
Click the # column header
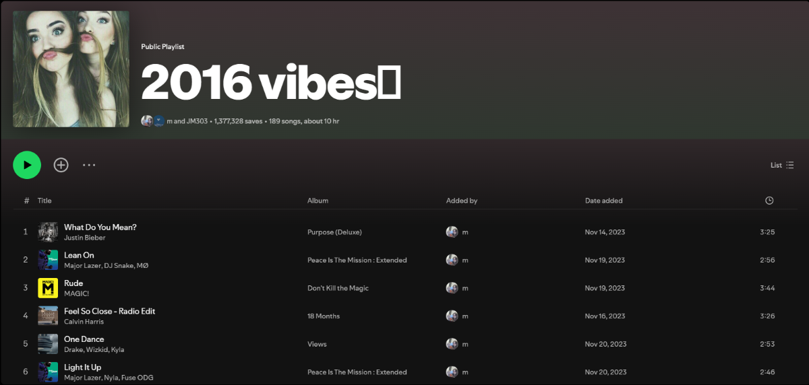(x=26, y=201)
